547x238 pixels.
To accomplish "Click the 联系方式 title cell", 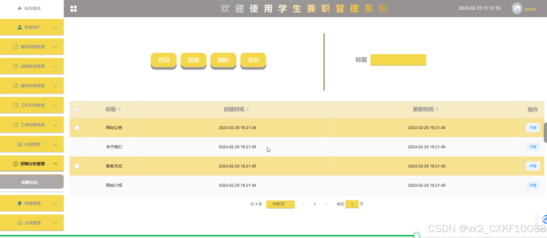I will point(114,166).
